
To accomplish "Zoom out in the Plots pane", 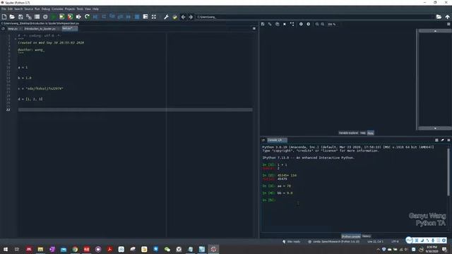I will coord(317,24).
